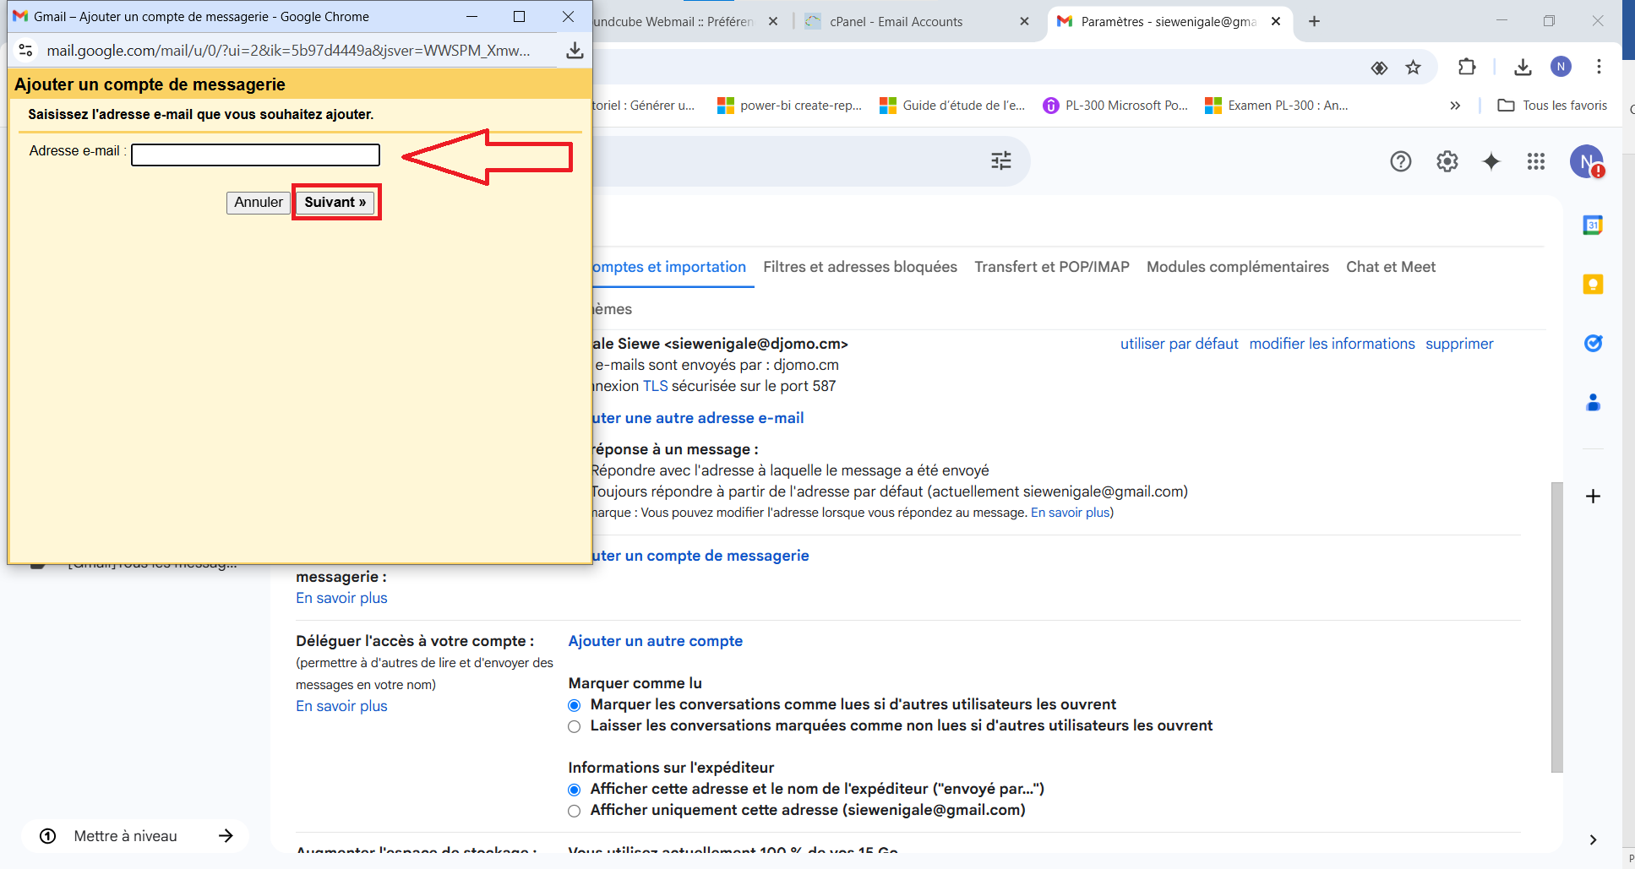The width and height of the screenshot is (1635, 869).
Task: Click Annuler in the add account popup
Action: (x=259, y=203)
